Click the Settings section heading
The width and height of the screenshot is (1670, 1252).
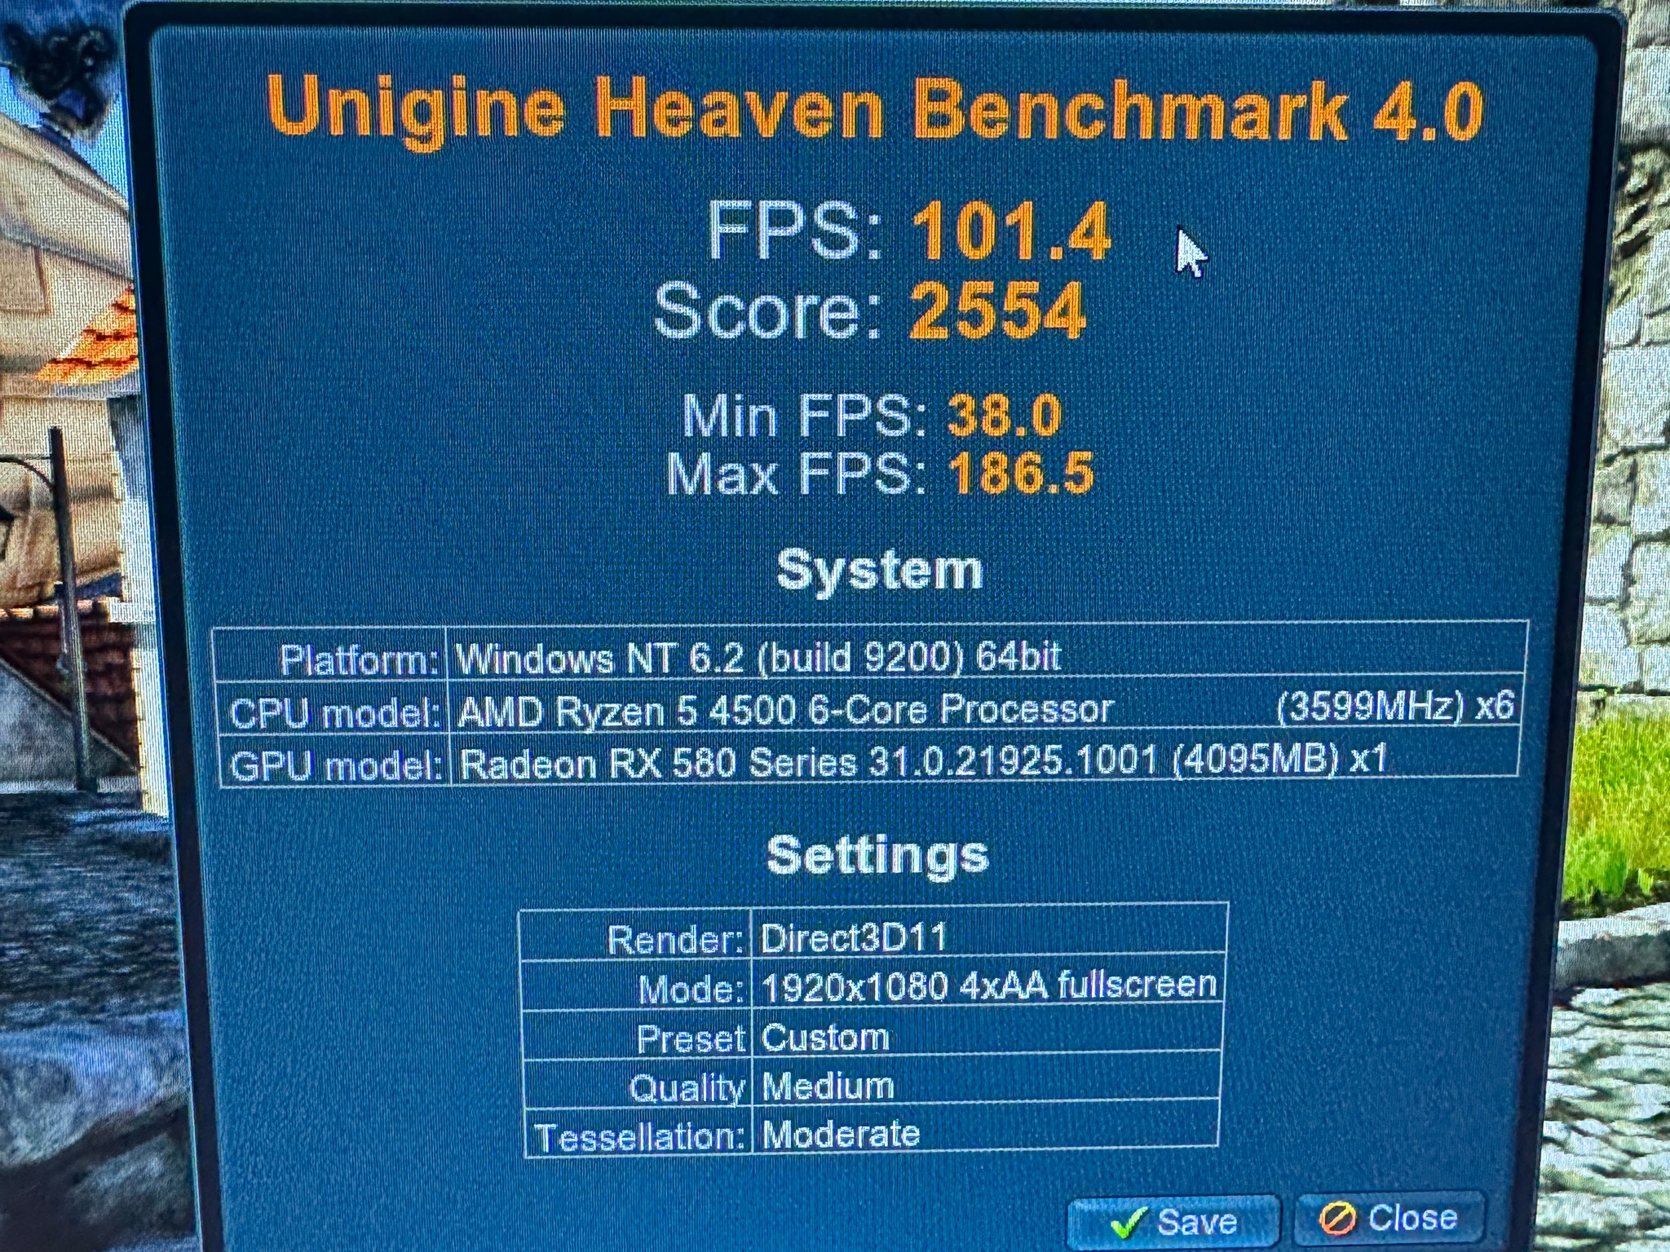click(x=877, y=855)
